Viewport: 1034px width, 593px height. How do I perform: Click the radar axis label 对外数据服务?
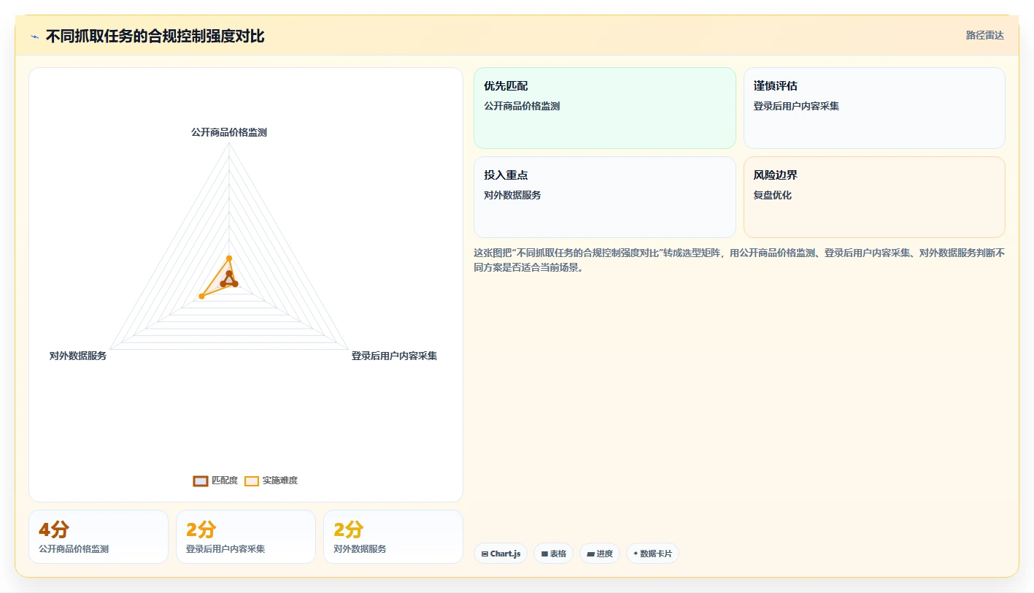(x=78, y=356)
